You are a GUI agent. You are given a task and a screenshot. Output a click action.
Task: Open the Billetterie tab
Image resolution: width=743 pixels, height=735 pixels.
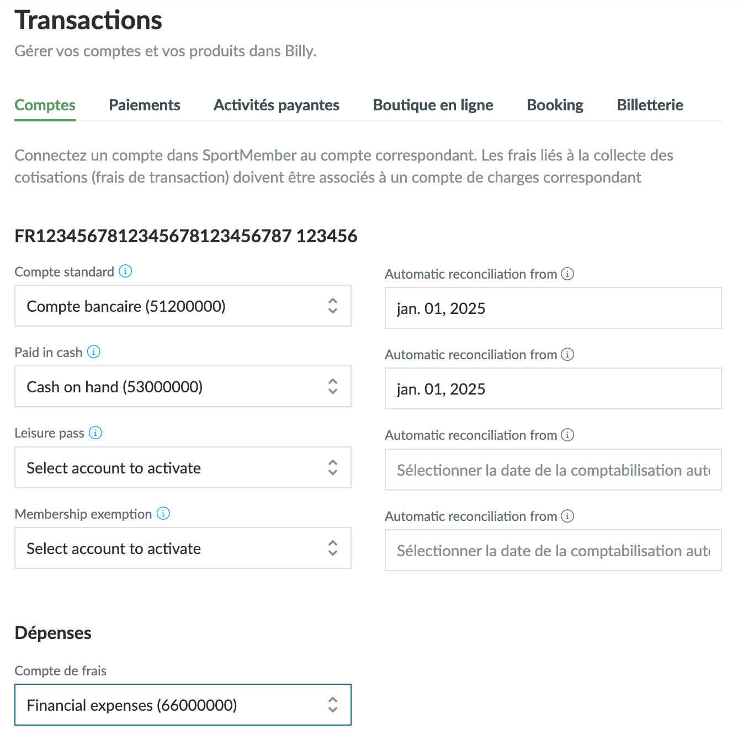tap(650, 105)
